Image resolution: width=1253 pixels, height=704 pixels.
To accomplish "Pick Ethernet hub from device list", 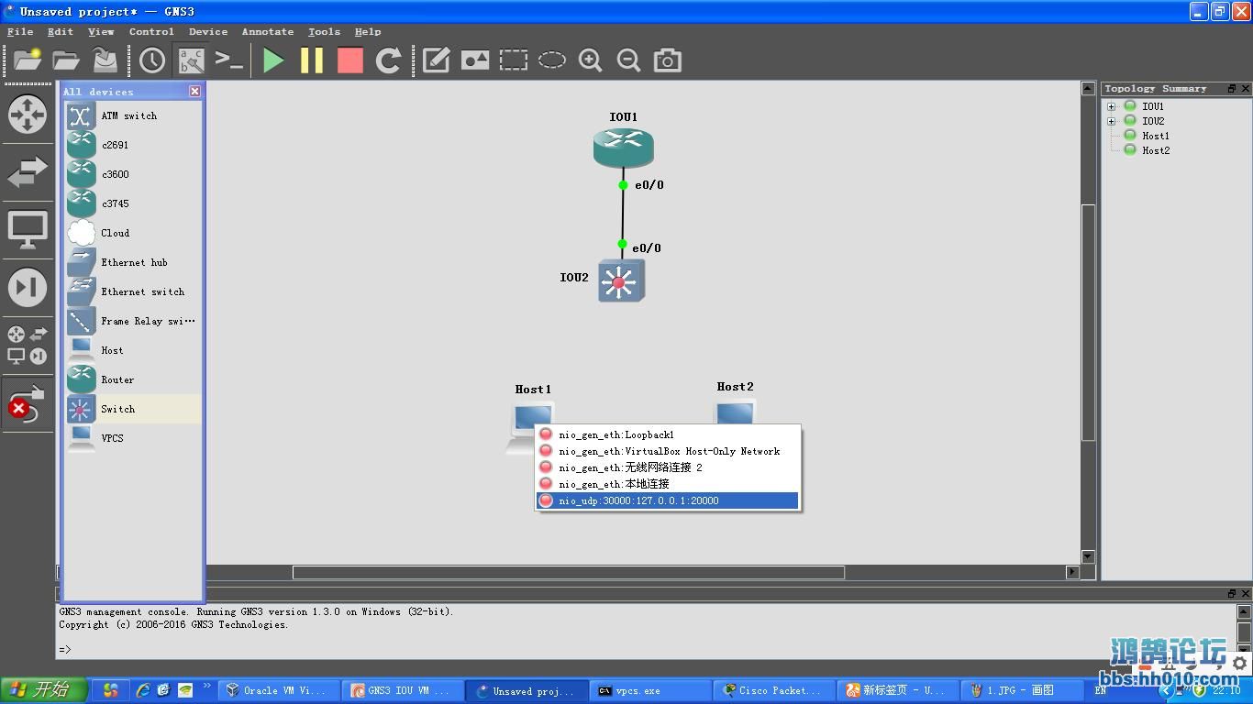I will [x=131, y=262].
